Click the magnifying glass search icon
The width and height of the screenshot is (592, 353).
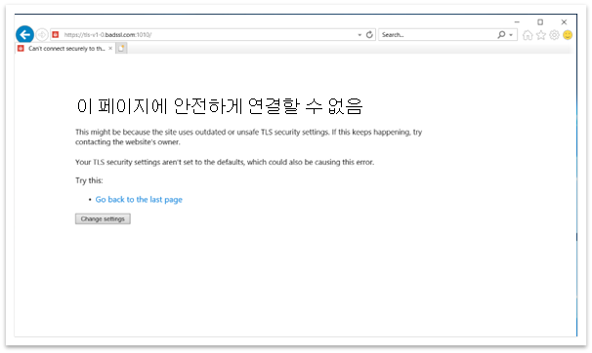point(501,35)
